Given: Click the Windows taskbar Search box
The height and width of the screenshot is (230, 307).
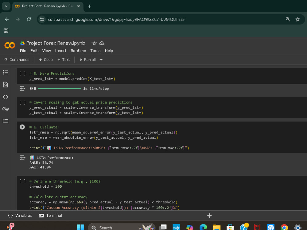Looking at the screenshot, I should (x=122, y=227).
